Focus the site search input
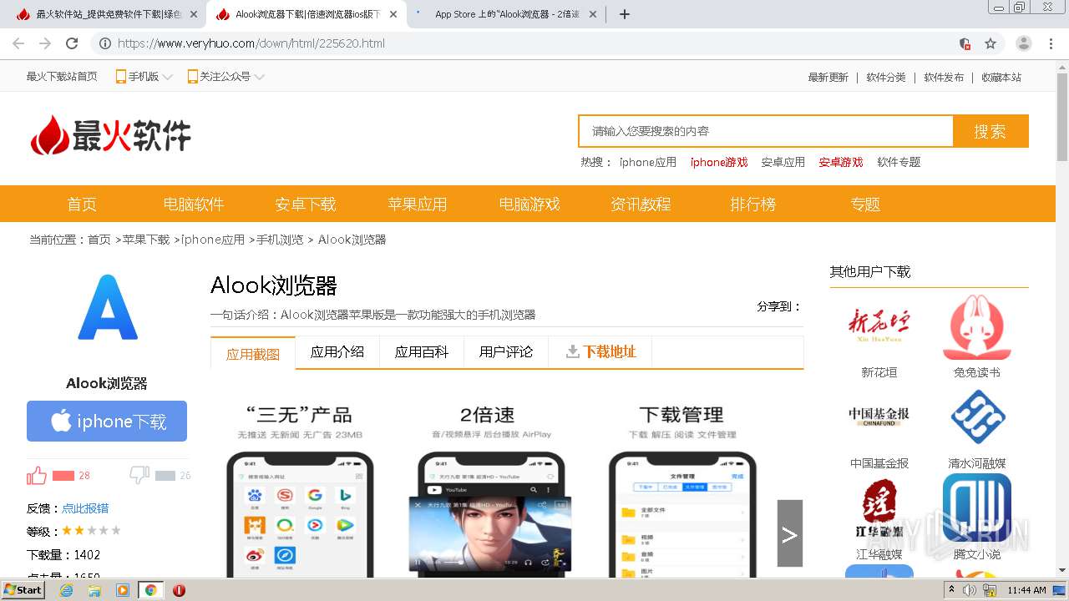This screenshot has width=1069, height=601. (x=766, y=131)
